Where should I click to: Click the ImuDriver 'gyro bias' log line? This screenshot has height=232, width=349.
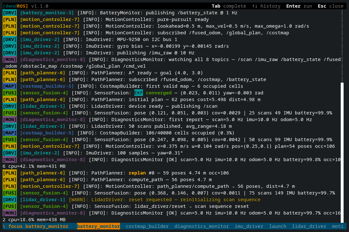tap(116, 46)
